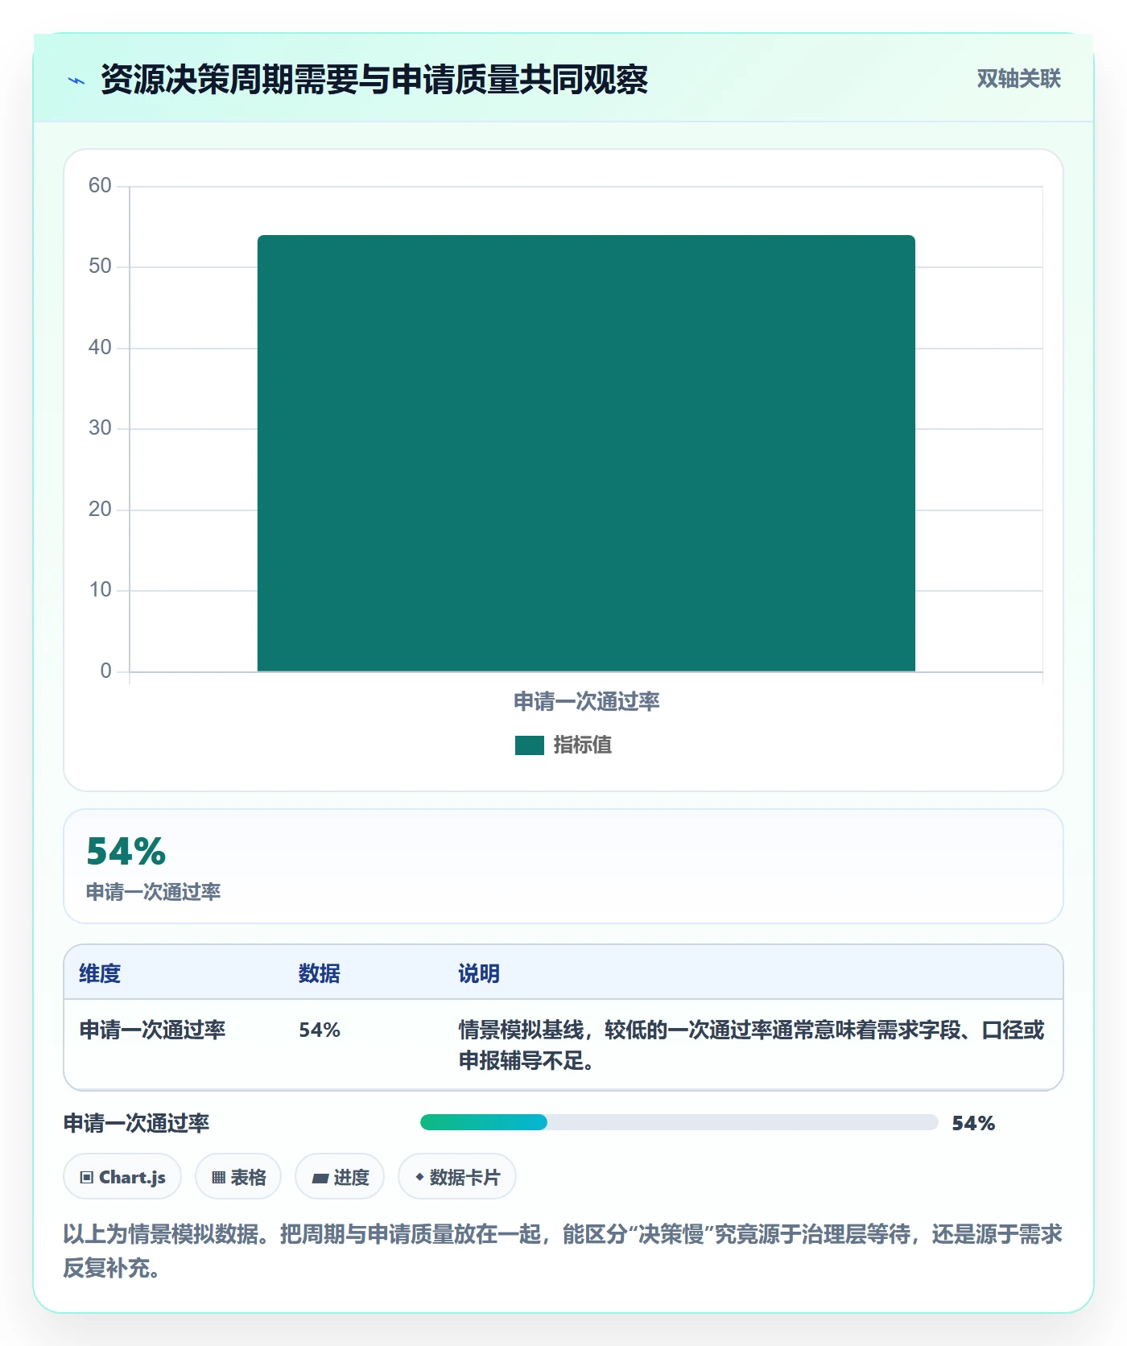Image resolution: width=1127 pixels, height=1346 pixels.
Task: Click the Chart.js tag
Action: tap(122, 1177)
